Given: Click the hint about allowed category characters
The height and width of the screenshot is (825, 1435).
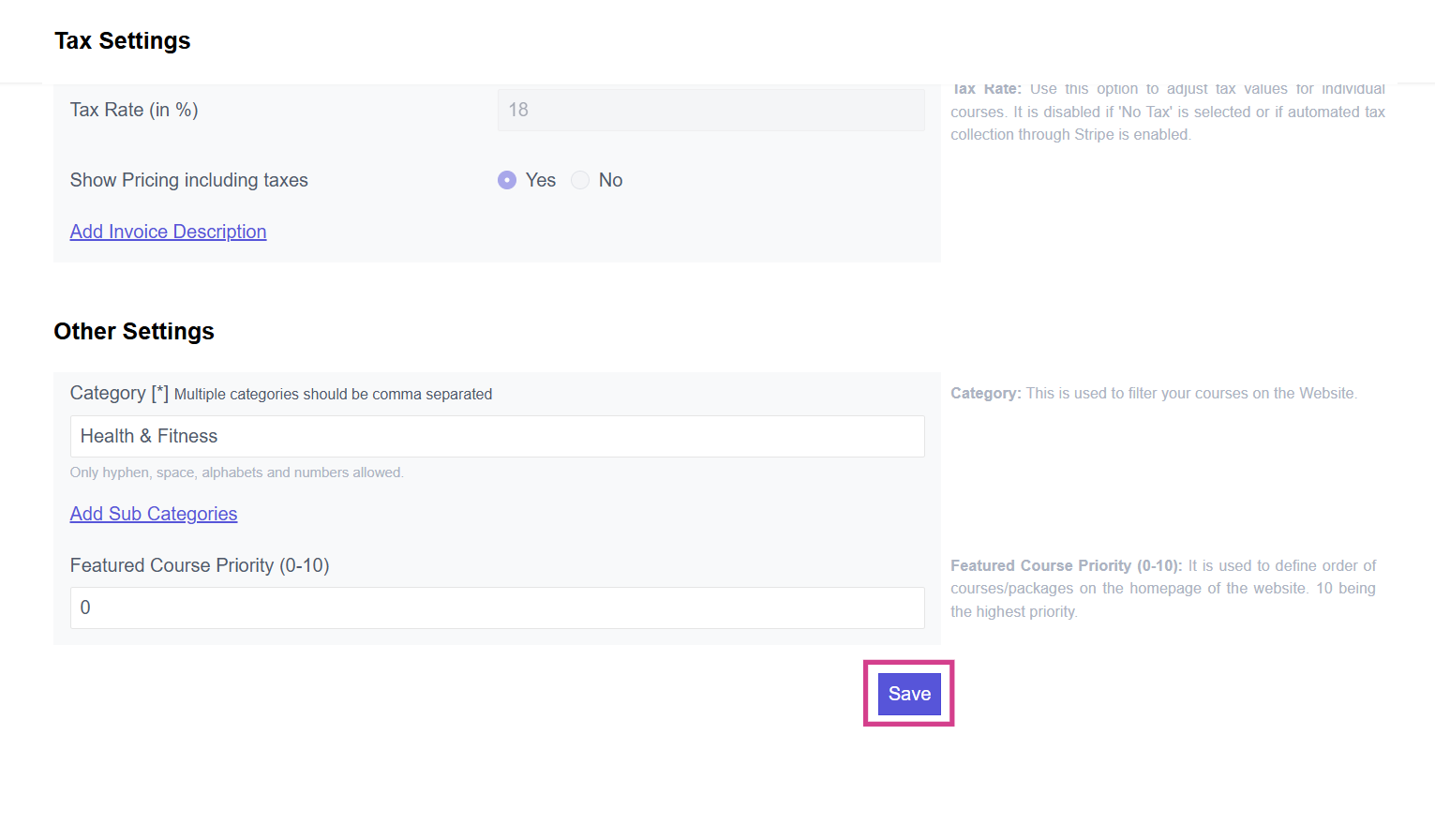Looking at the screenshot, I should [x=236, y=472].
